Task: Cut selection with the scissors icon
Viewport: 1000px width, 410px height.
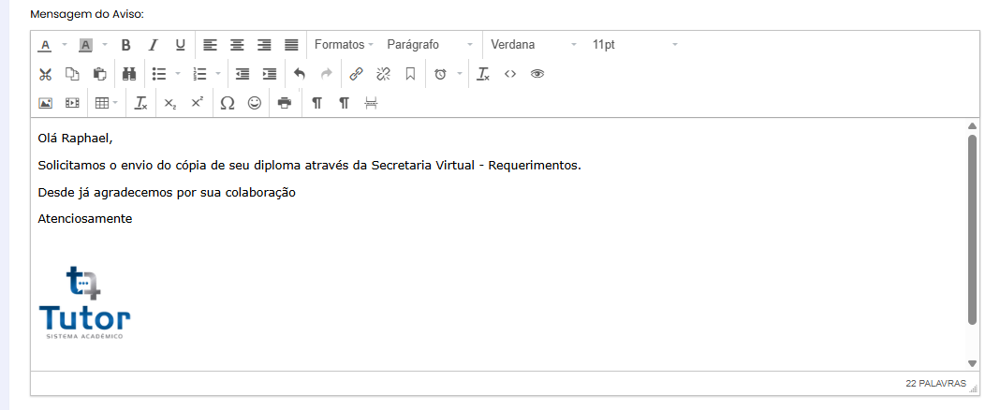Action: tap(45, 74)
